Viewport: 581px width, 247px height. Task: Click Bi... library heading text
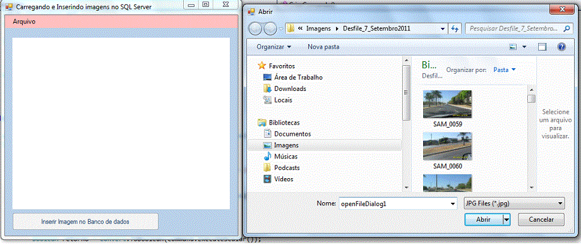[x=429, y=65]
